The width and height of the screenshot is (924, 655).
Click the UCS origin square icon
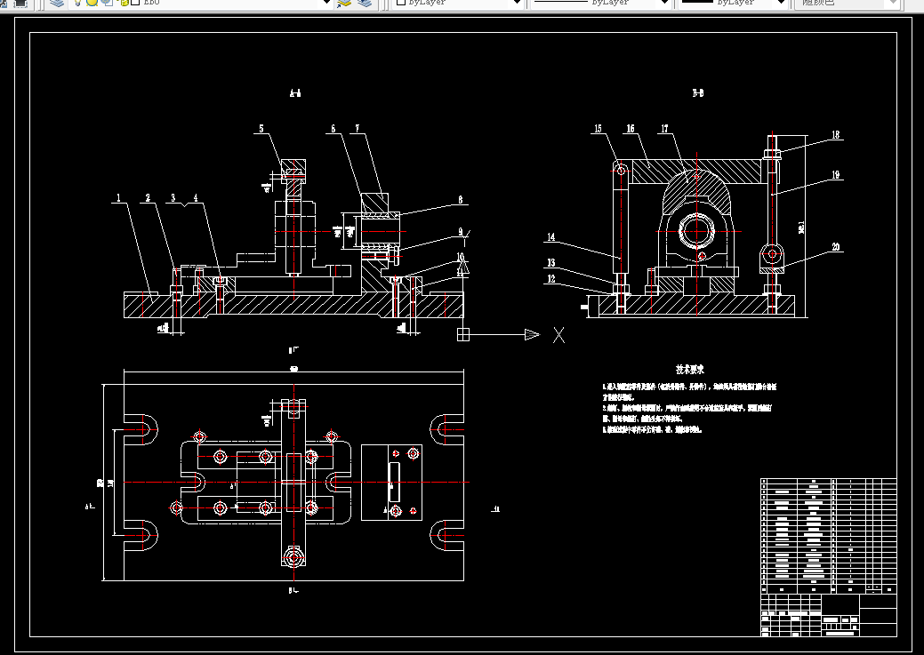pyautogui.click(x=463, y=334)
